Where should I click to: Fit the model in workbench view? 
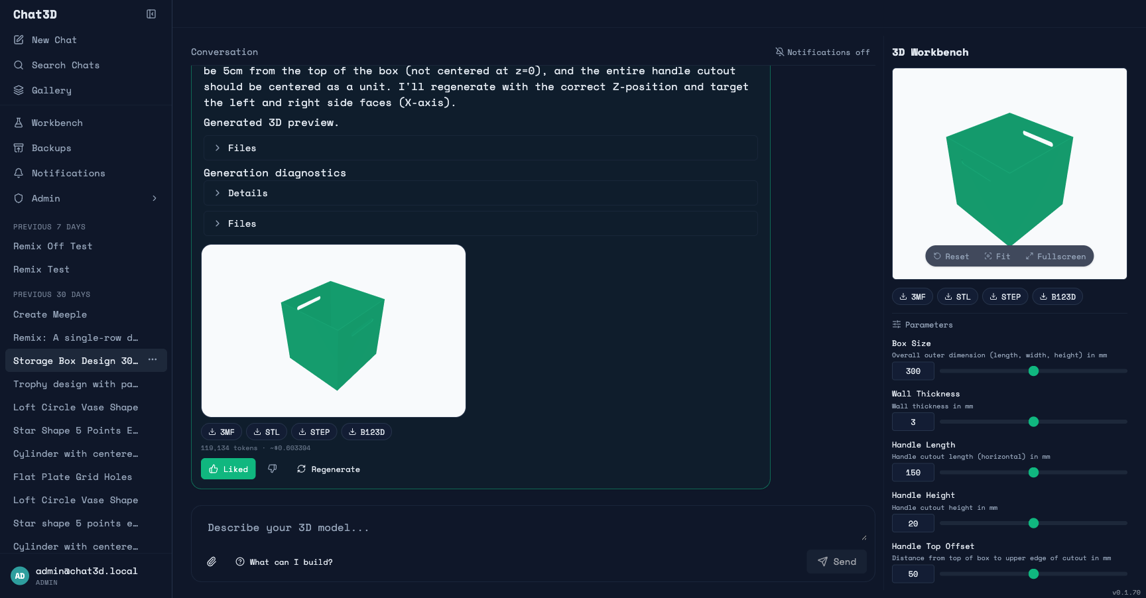(x=997, y=257)
